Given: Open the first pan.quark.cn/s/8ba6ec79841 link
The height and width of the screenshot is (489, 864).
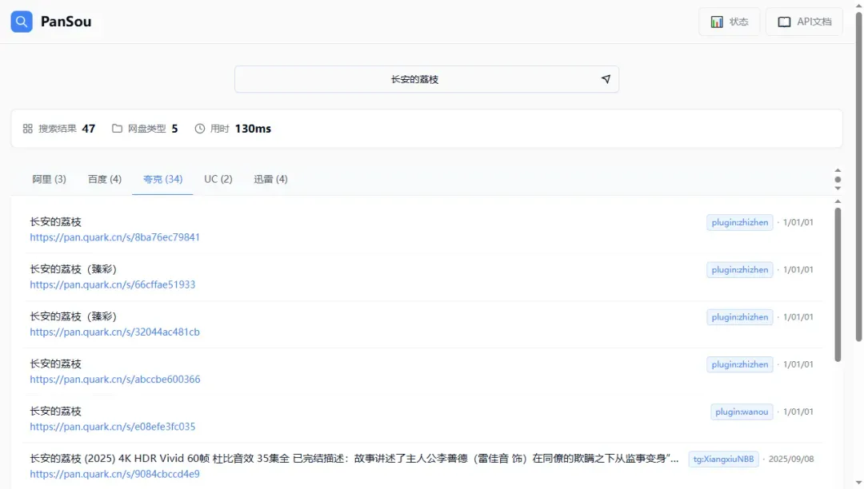Looking at the screenshot, I should pos(114,237).
